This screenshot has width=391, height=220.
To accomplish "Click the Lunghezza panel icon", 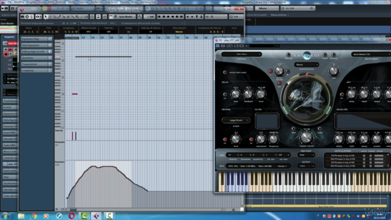I will 50,71.
